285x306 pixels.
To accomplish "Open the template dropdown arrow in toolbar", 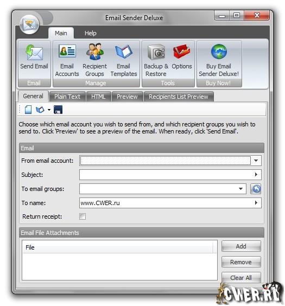I will 49,110.
